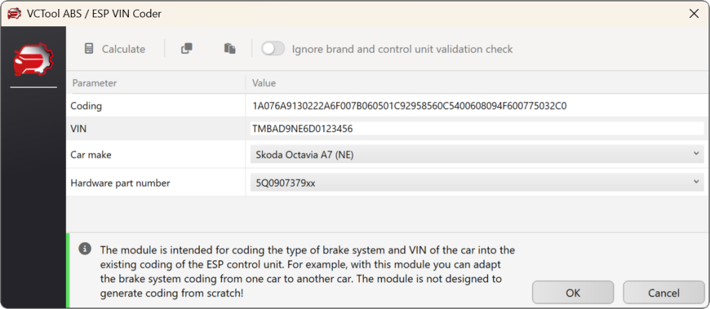Viewport: 710px width, 309px height.
Task: Select the Hardware part number row label
Action: pyautogui.click(x=120, y=182)
